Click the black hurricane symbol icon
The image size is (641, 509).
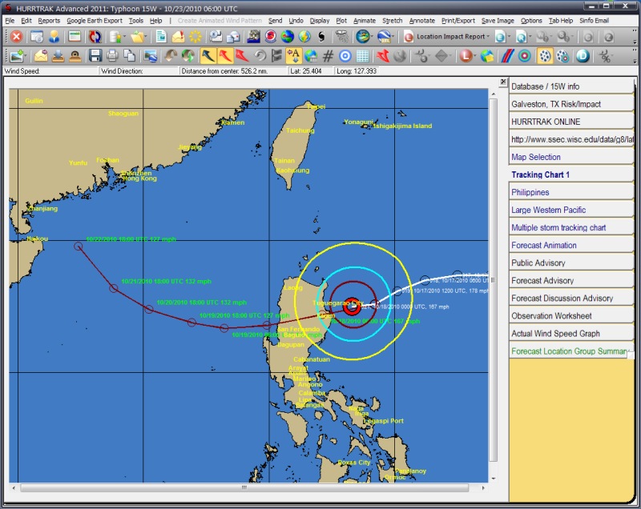pos(322,37)
